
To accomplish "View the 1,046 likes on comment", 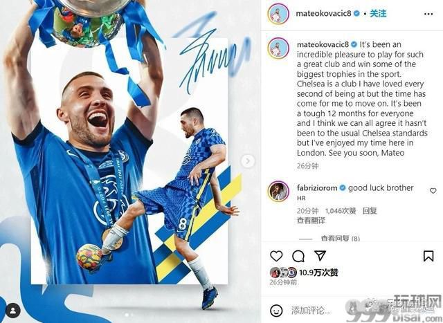I will coord(341,211).
